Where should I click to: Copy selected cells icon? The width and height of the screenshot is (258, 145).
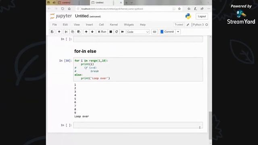tap(73, 32)
